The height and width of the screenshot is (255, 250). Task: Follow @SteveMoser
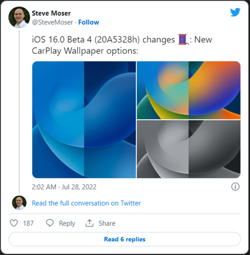pos(88,22)
